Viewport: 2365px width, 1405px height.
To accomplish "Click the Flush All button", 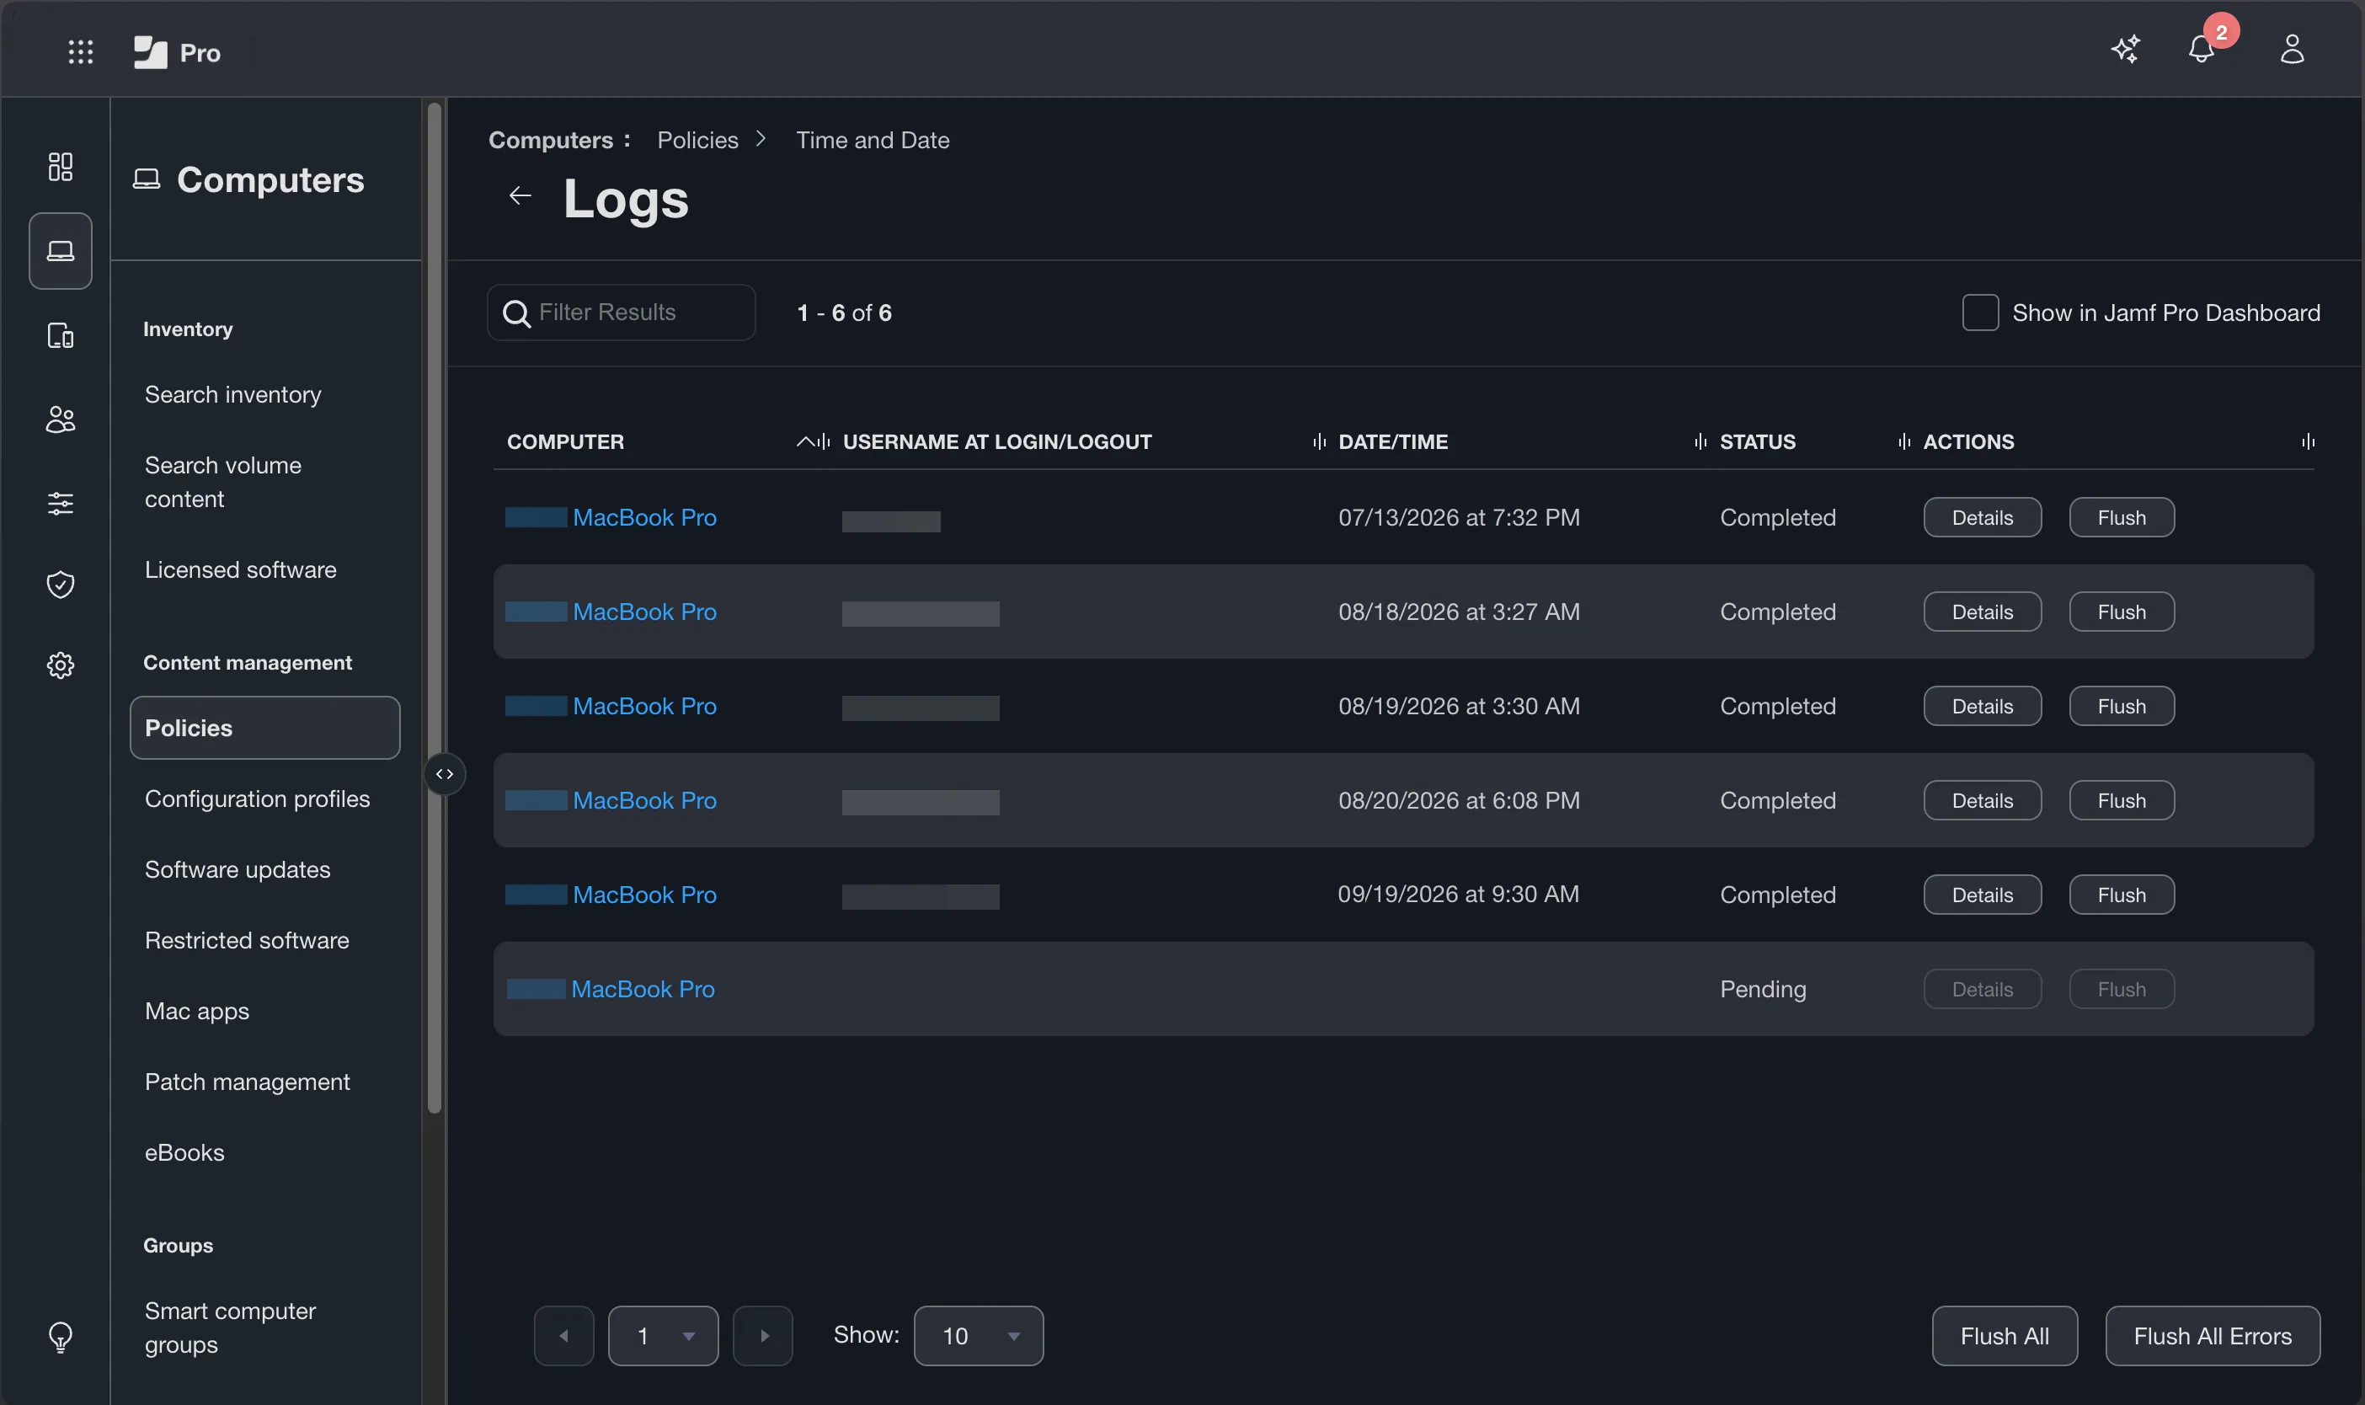I will click(x=2005, y=1336).
